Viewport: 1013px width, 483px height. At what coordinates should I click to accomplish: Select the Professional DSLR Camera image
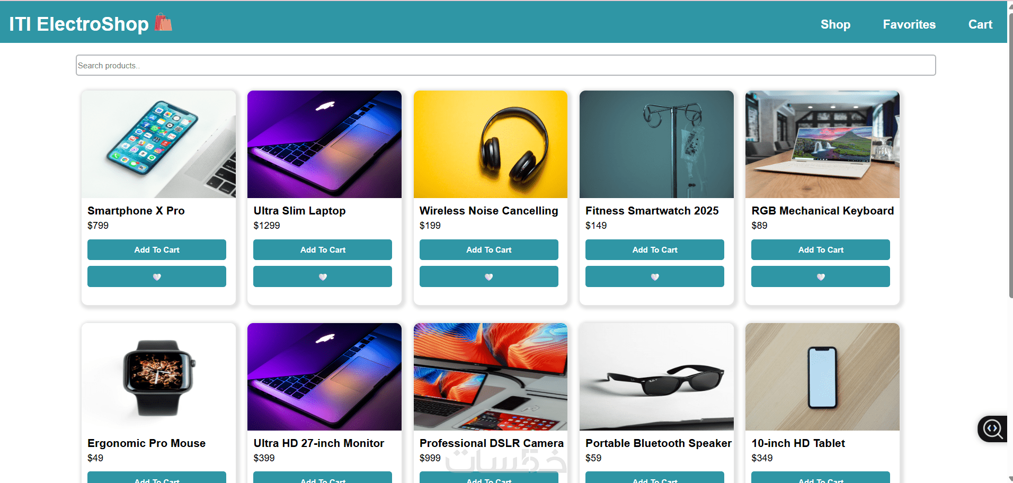pyautogui.click(x=491, y=377)
